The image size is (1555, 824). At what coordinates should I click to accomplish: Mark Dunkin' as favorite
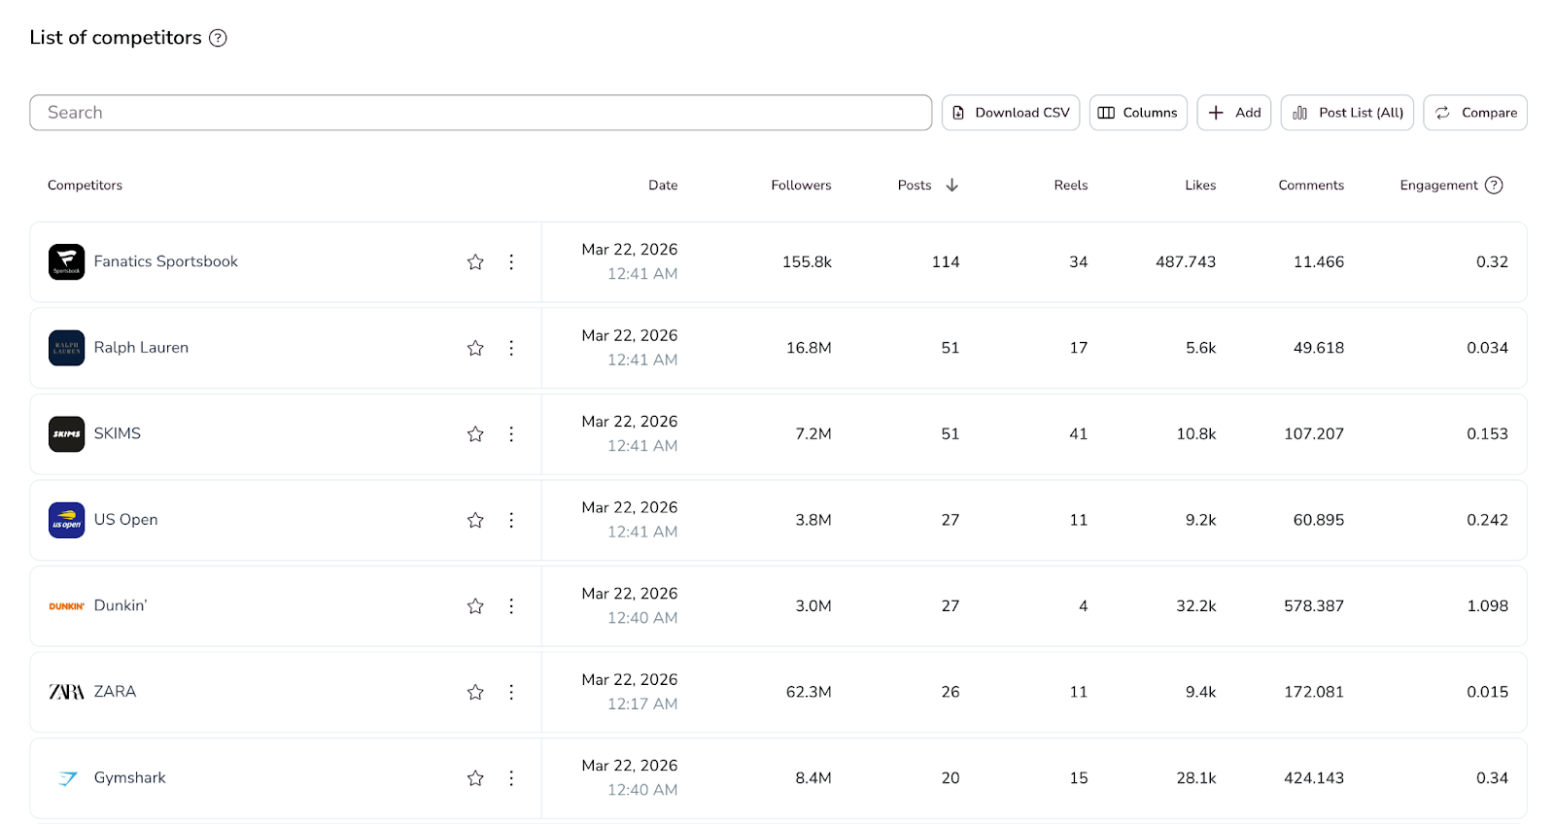point(475,606)
